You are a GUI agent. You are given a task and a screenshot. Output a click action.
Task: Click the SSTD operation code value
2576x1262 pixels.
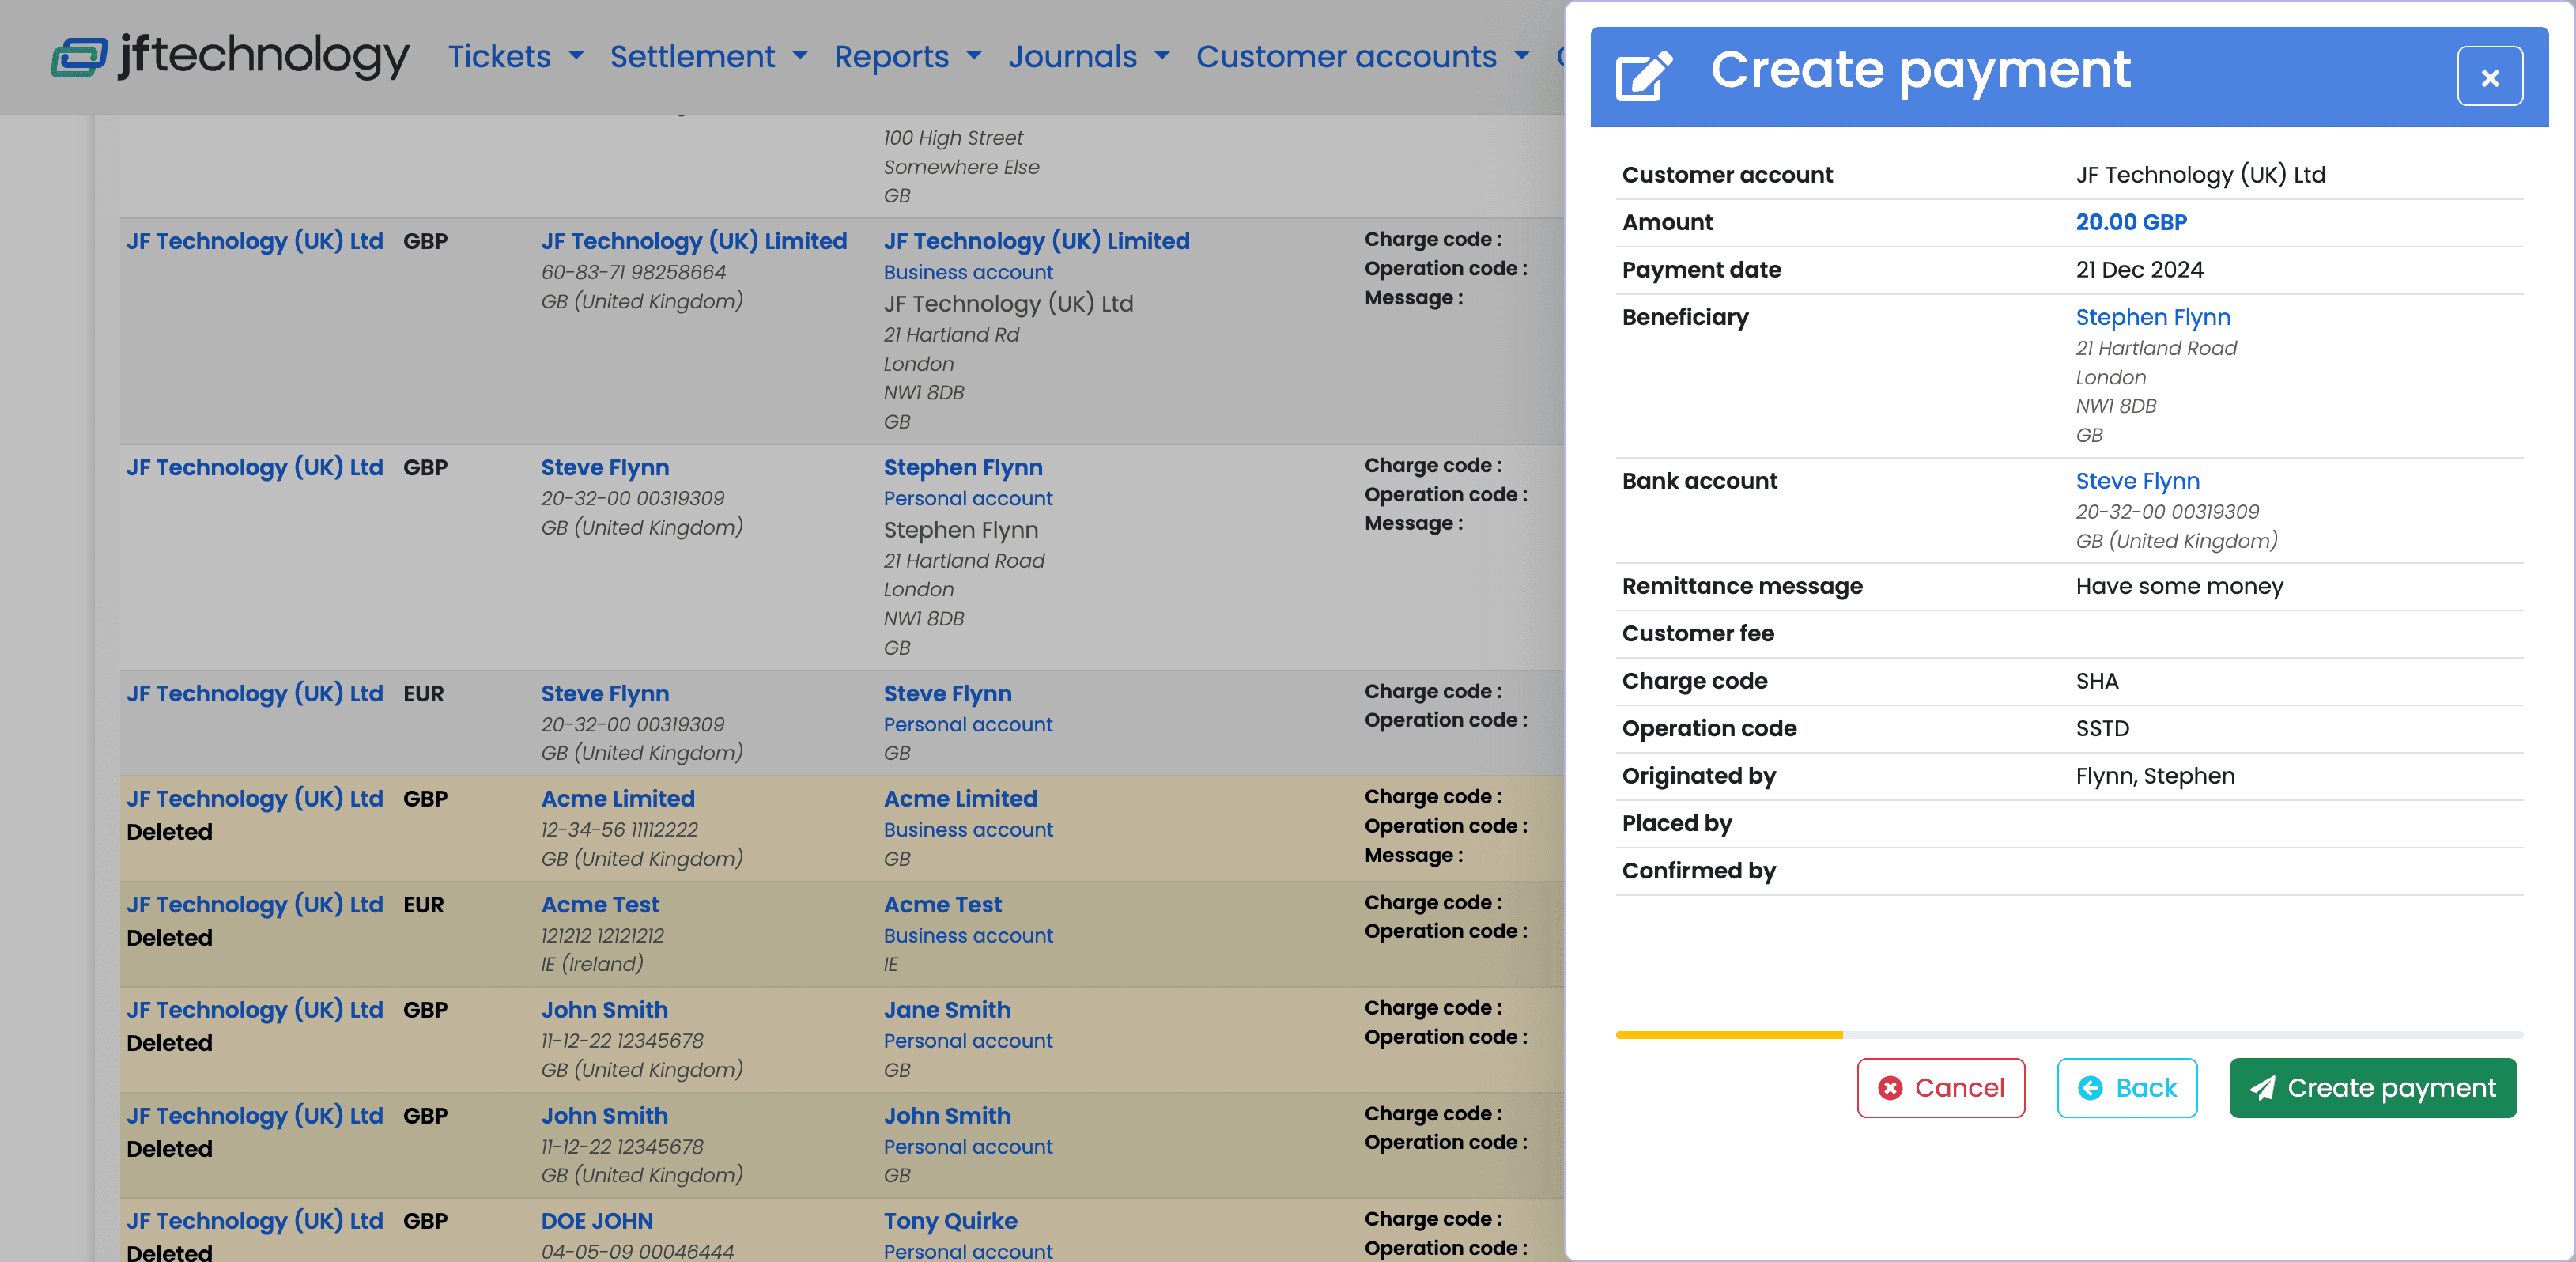(2102, 728)
